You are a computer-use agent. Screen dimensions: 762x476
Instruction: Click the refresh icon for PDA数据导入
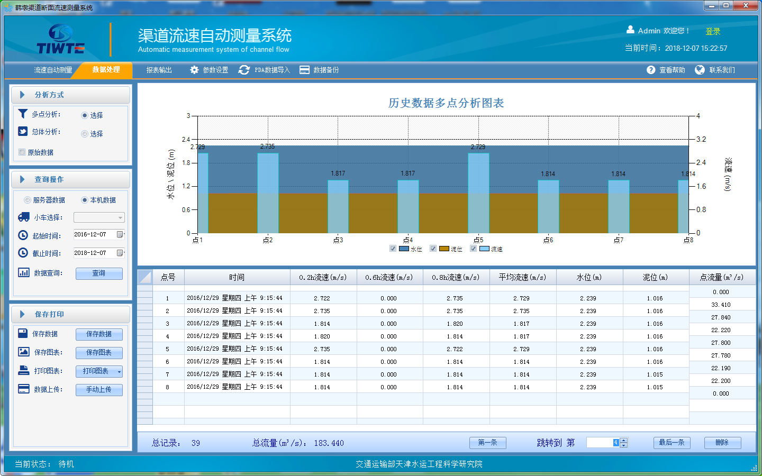244,70
